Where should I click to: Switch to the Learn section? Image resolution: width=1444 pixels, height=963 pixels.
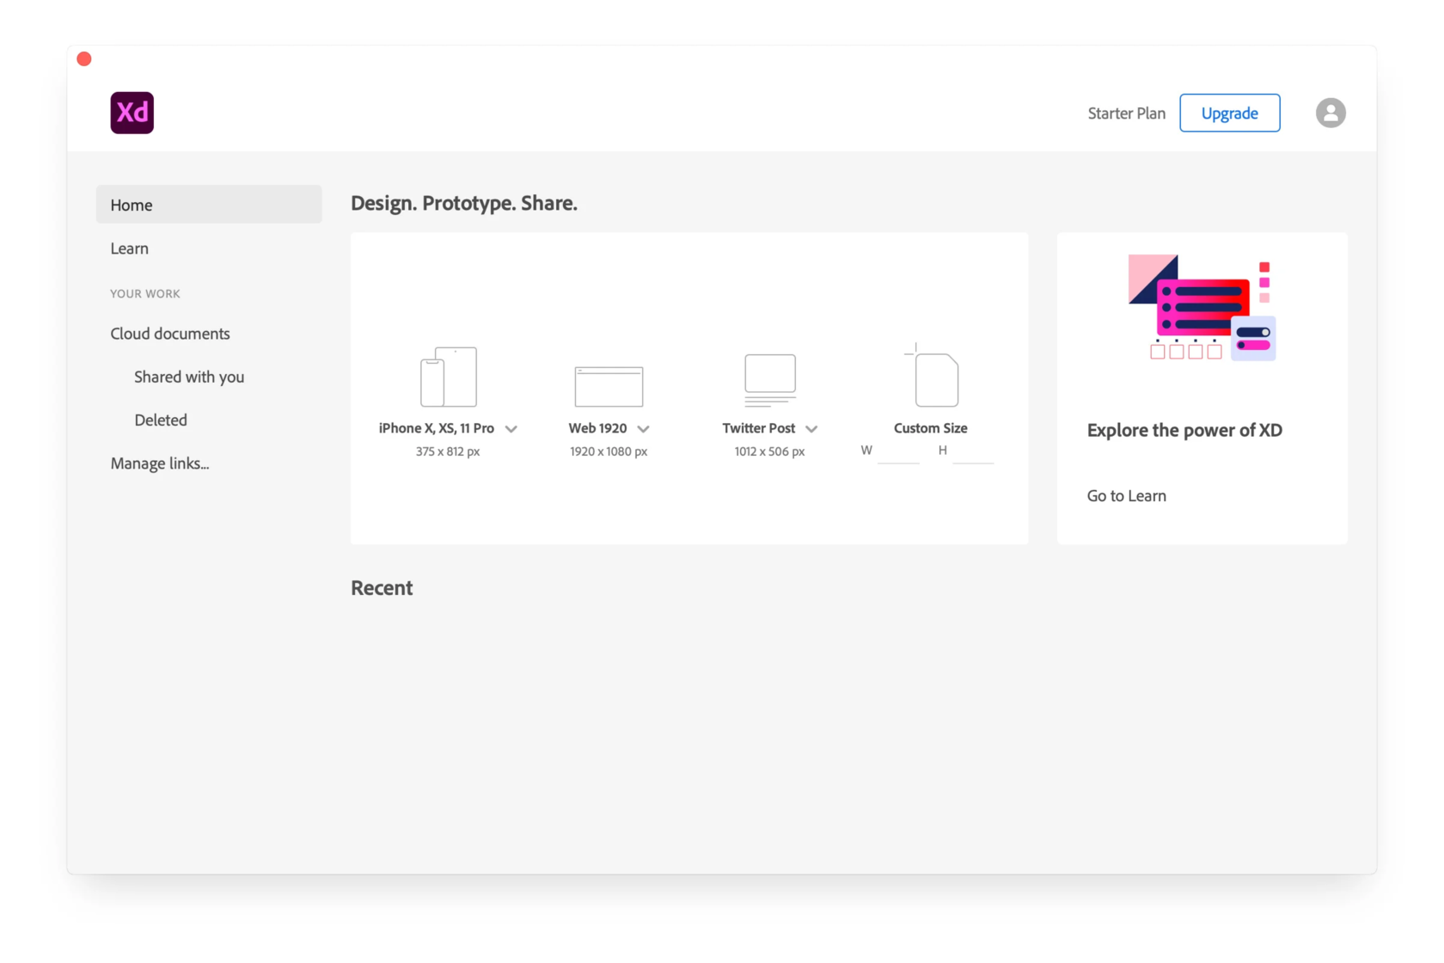click(129, 248)
